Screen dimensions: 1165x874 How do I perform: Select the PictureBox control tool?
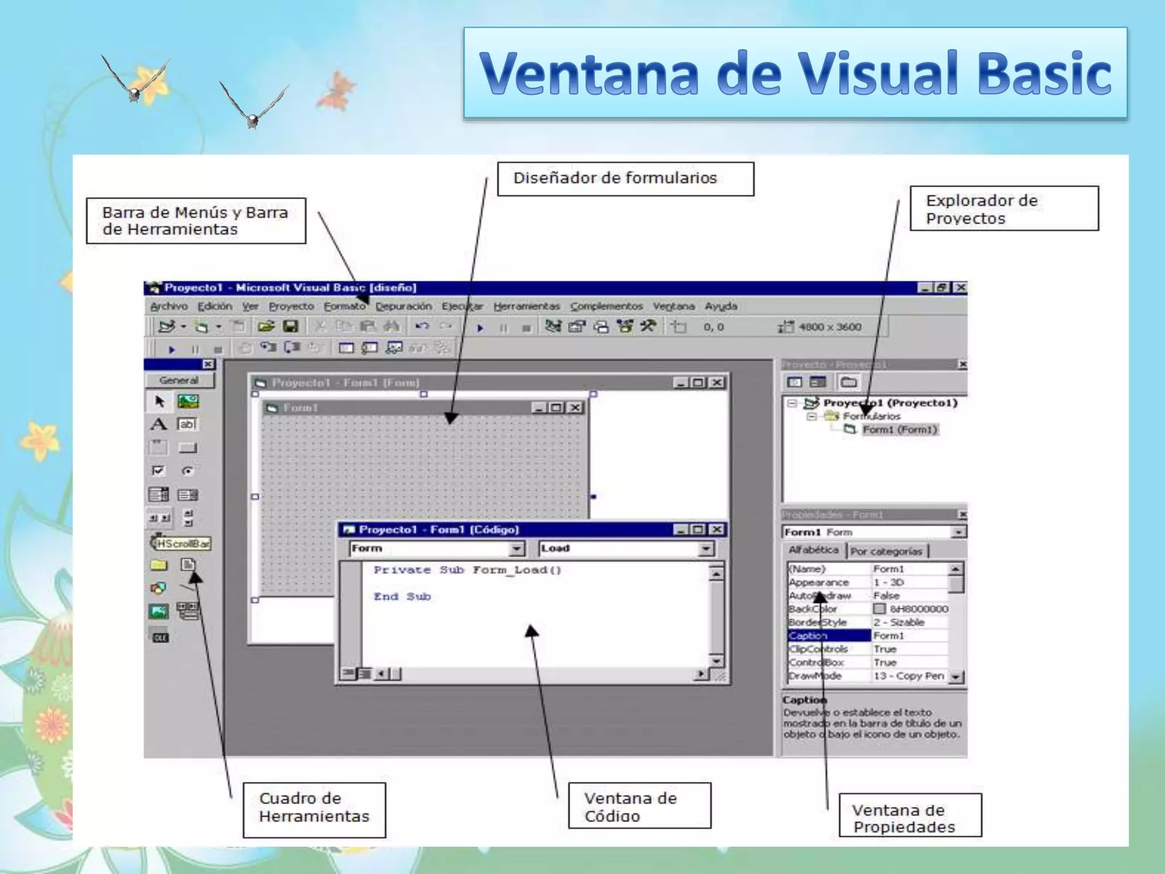click(188, 402)
